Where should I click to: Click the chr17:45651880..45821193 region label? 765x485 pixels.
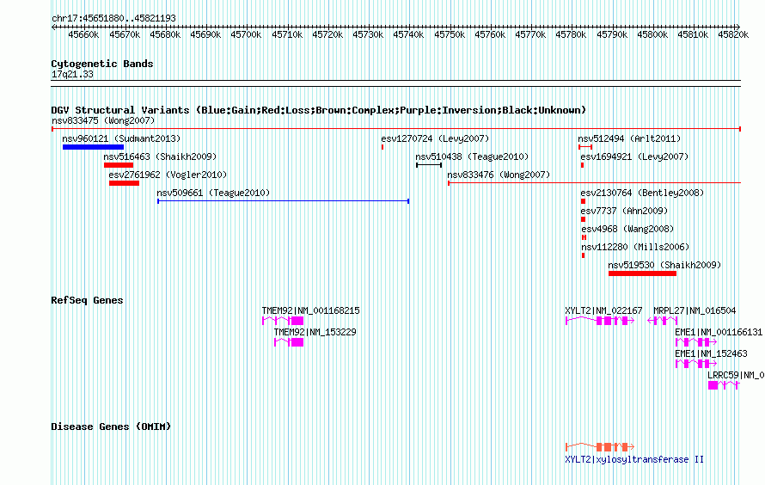click(113, 18)
